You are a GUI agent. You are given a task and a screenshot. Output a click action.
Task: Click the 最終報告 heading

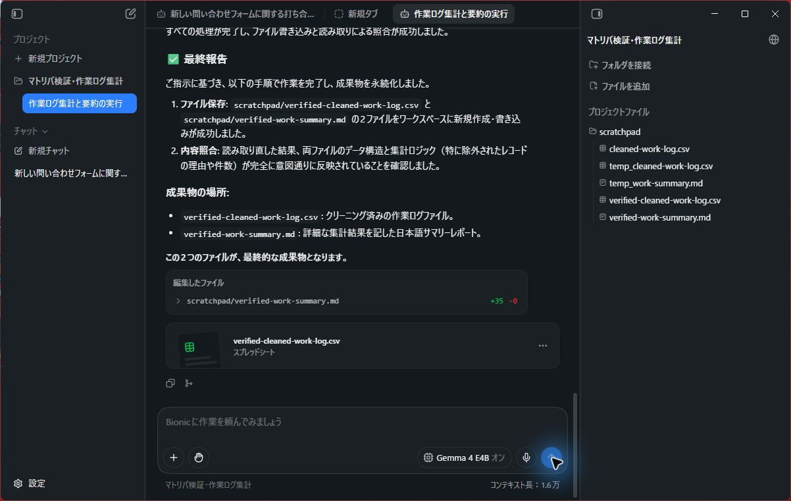click(x=205, y=59)
